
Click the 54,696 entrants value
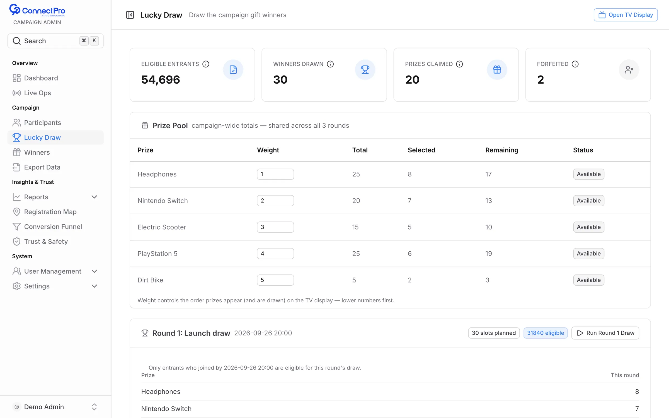[161, 80]
